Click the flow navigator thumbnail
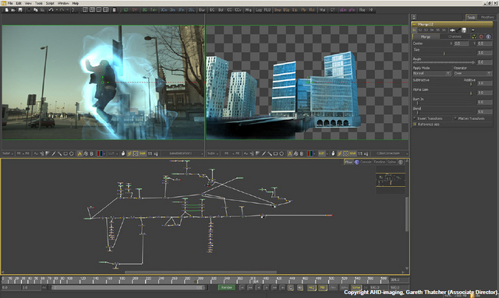The image size is (499, 298). point(391,181)
